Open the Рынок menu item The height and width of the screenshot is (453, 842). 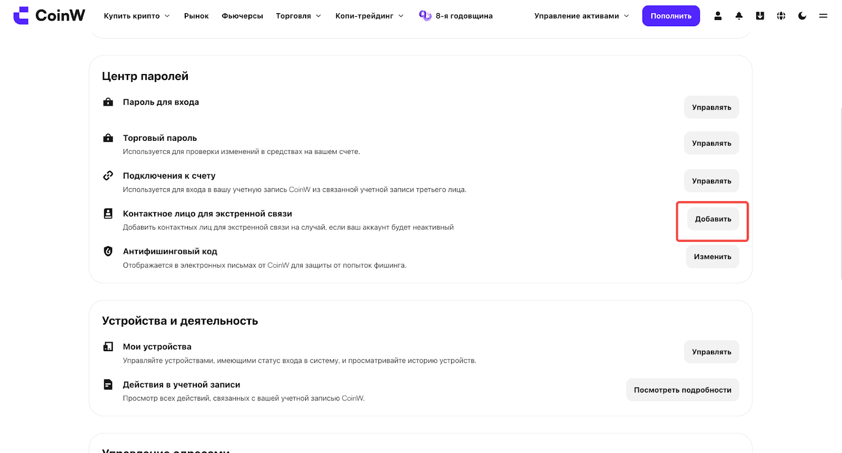(x=196, y=16)
